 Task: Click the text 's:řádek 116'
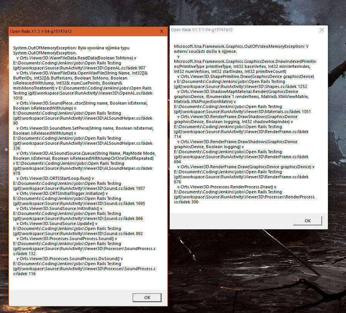click(x=24, y=274)
